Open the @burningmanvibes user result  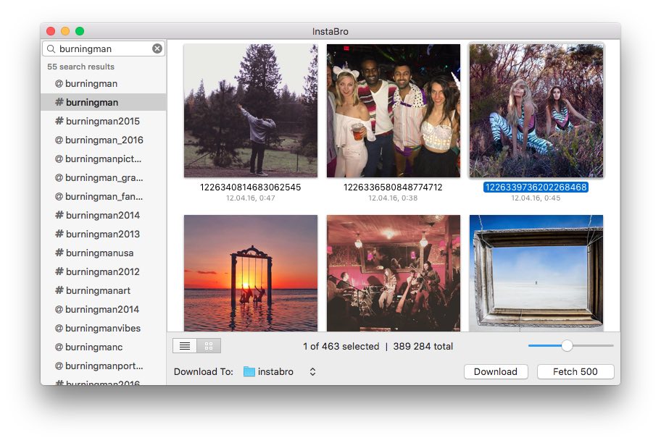point(104,328)
